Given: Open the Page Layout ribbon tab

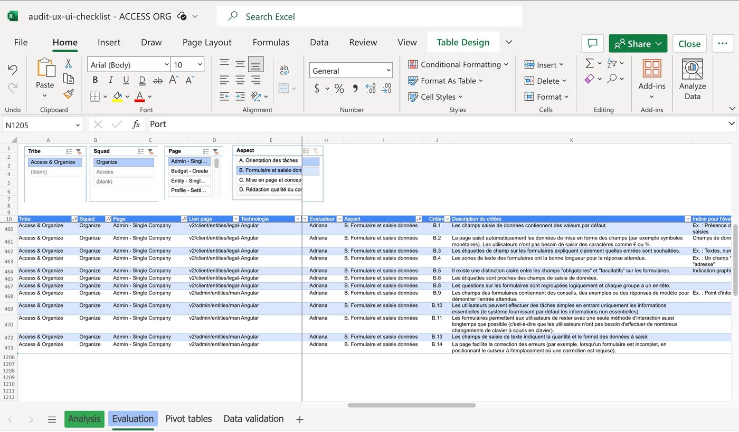Looking at the screenshot, I should pos(207,42).
